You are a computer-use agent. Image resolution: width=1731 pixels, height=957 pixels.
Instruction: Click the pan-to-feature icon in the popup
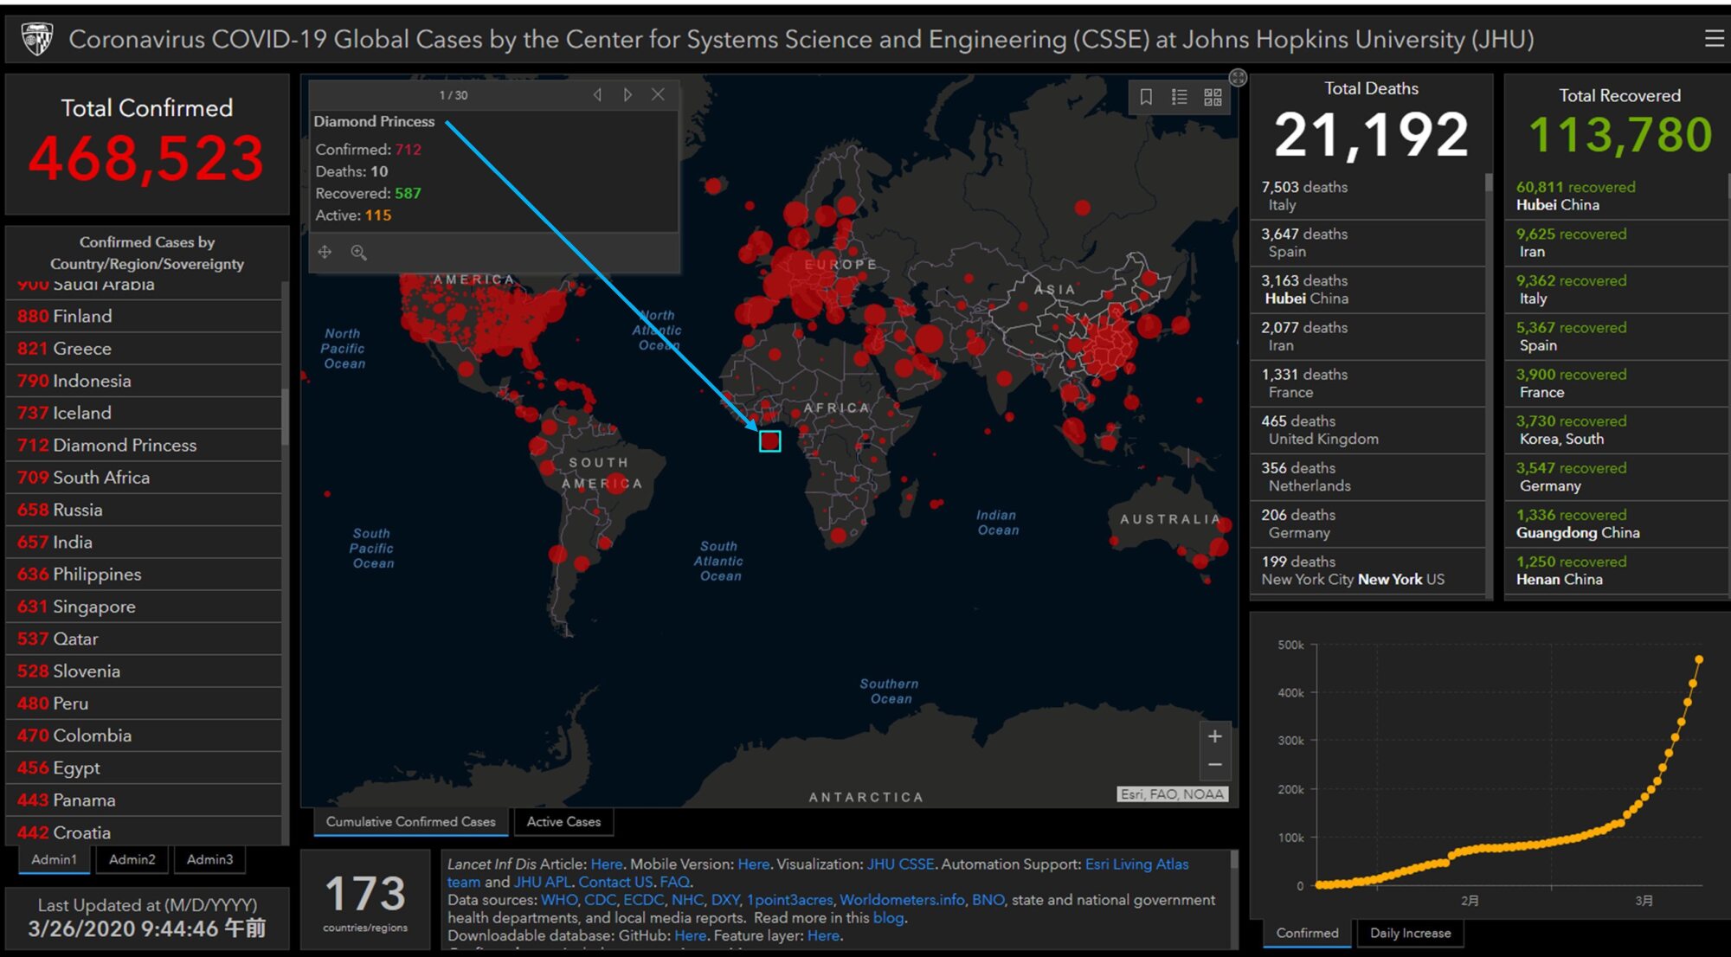coord(325,252)
